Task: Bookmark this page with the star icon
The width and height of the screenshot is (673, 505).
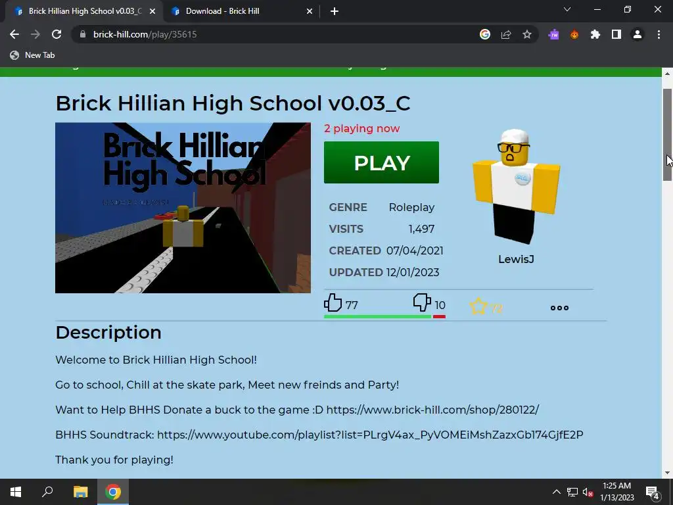Action: [x=527, y=34]
